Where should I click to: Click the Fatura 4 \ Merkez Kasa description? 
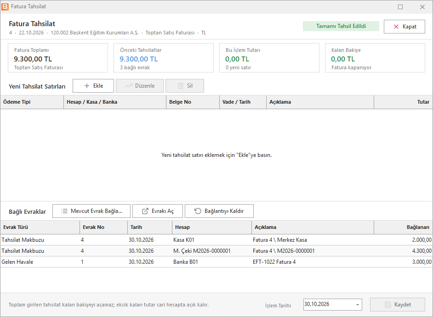point(280,240)
